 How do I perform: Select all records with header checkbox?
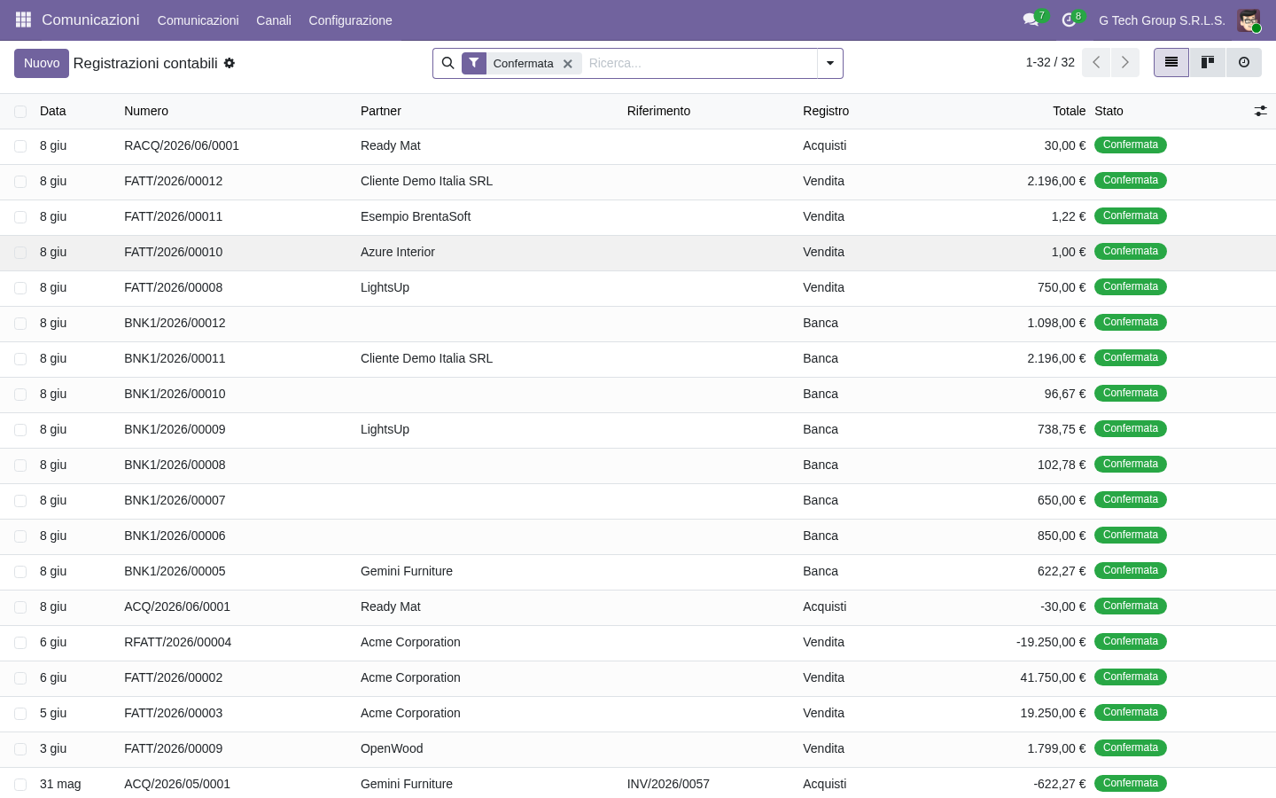(20, 112)
